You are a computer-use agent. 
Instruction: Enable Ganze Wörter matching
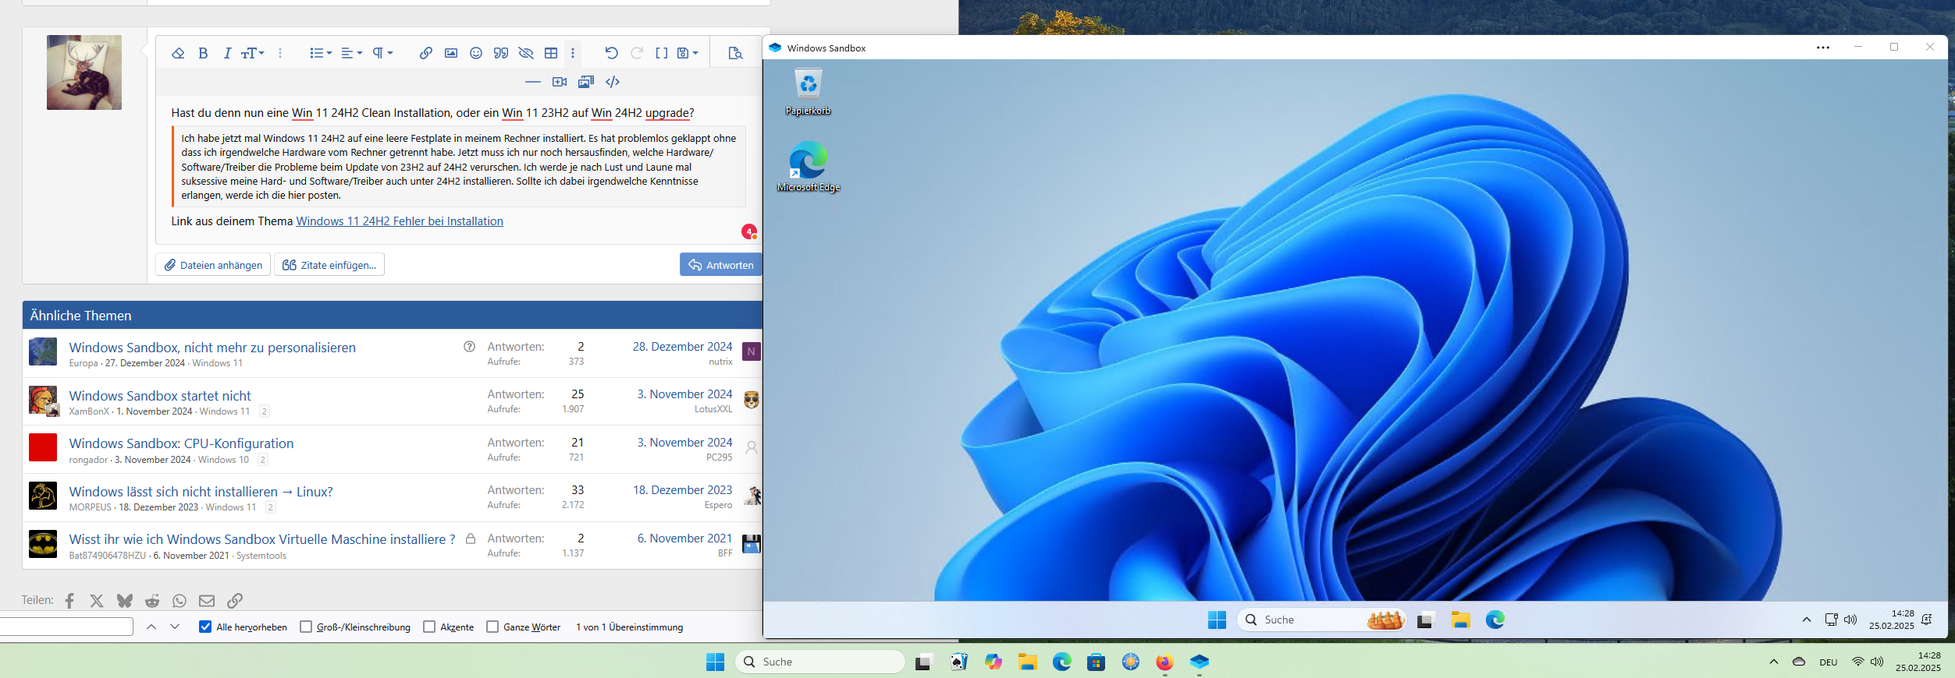(x=492, y=627)
